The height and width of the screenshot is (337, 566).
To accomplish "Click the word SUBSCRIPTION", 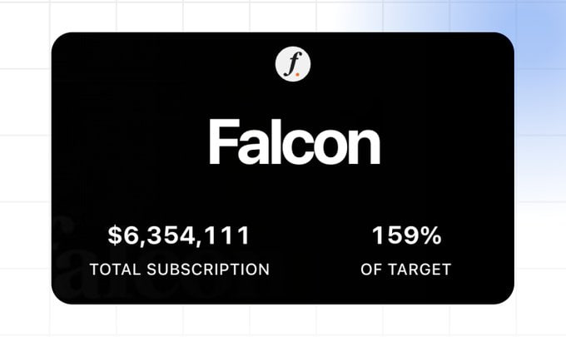I will click(208, 270).
